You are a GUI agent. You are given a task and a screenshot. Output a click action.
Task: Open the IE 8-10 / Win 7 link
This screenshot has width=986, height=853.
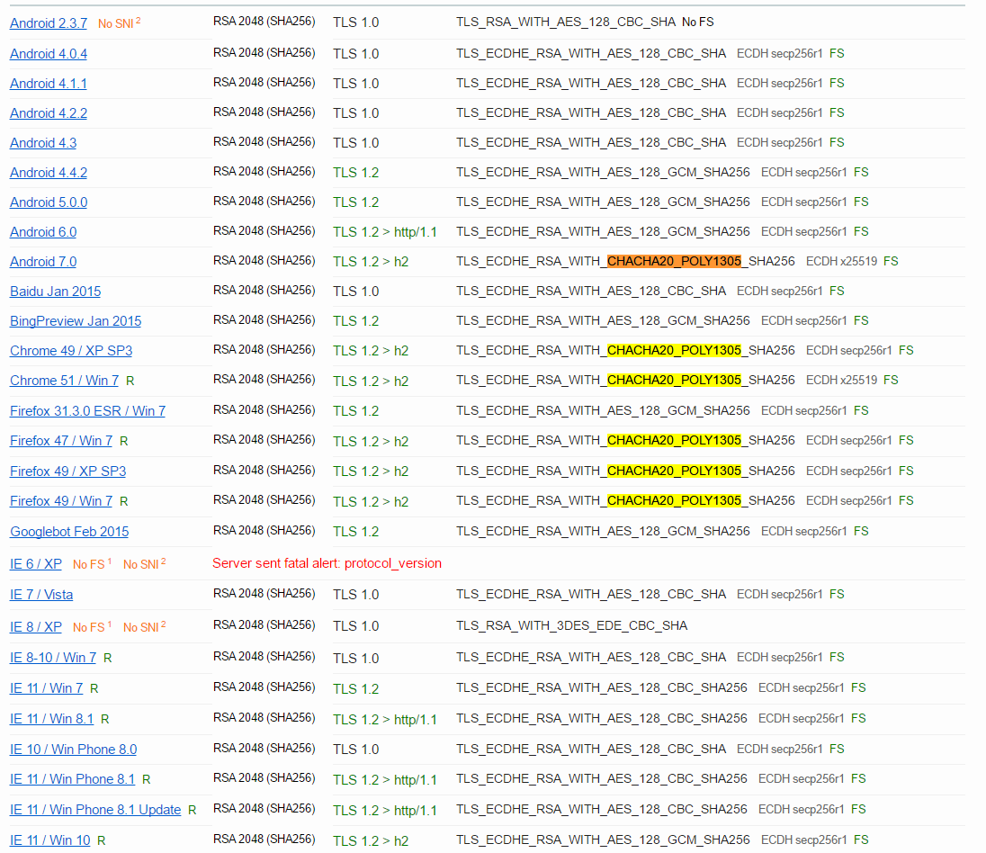[x=53, y=658]
